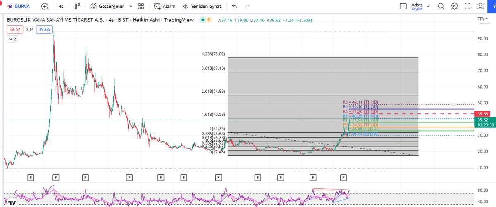496x207 pixels.
Task: Open the indicator templates grid icon
Action: pyautogui.click(x=141, y=6)
